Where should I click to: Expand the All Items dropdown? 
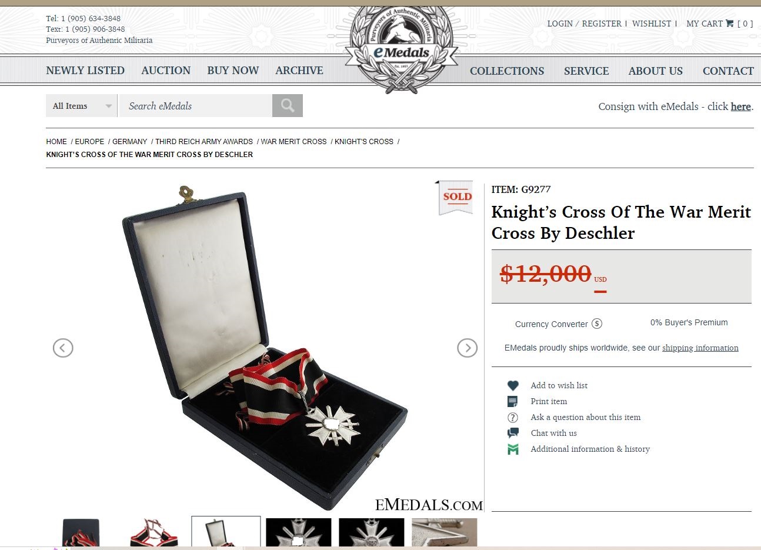[x=82, y=106]
